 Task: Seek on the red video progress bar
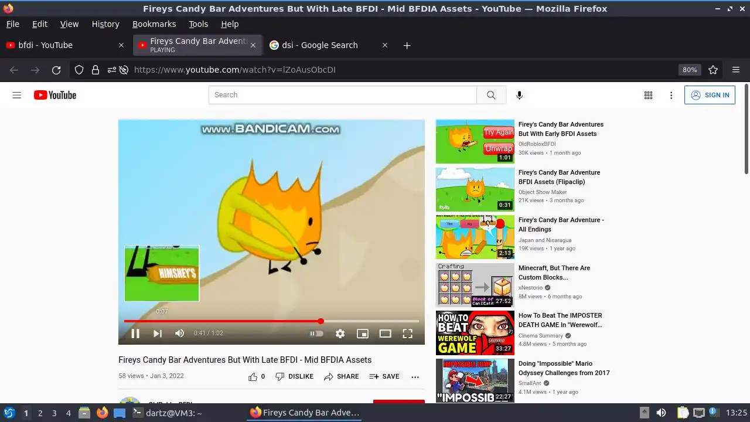271,321
